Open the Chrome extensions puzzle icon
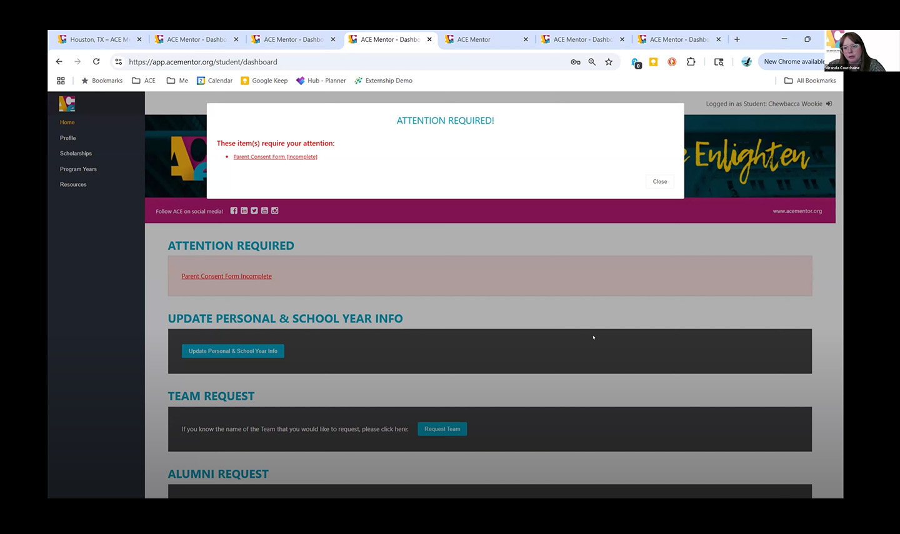Image resolution: width=900 pixels, height=534 pixels. [x=691, y=62]
